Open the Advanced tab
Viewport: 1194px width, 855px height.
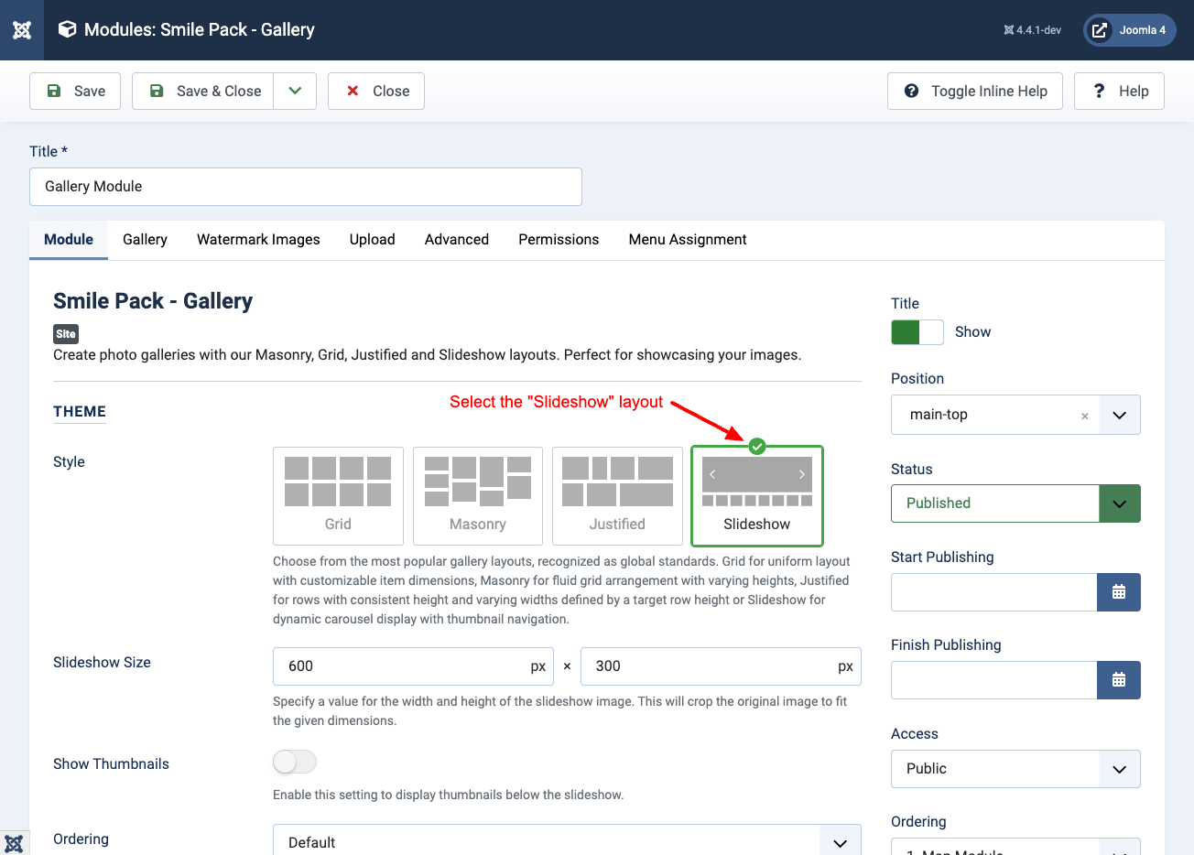pos(457,240)
